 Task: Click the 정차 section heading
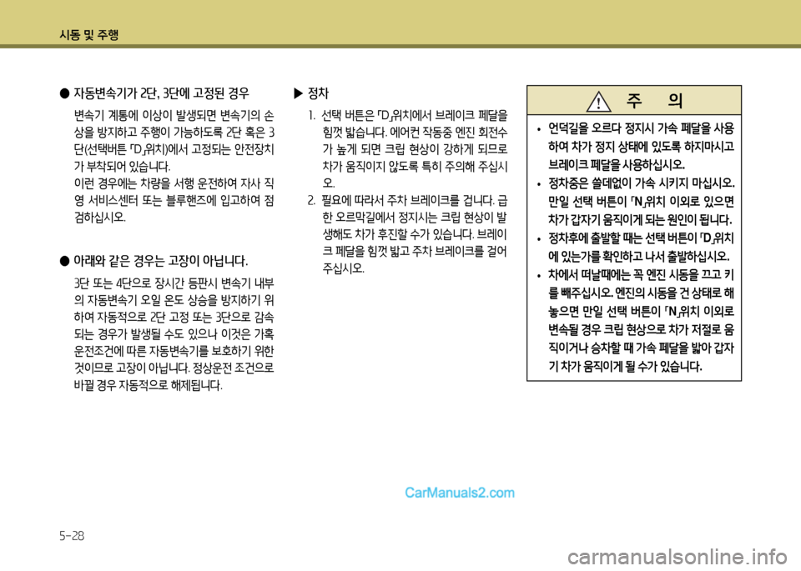coord(319,93)
